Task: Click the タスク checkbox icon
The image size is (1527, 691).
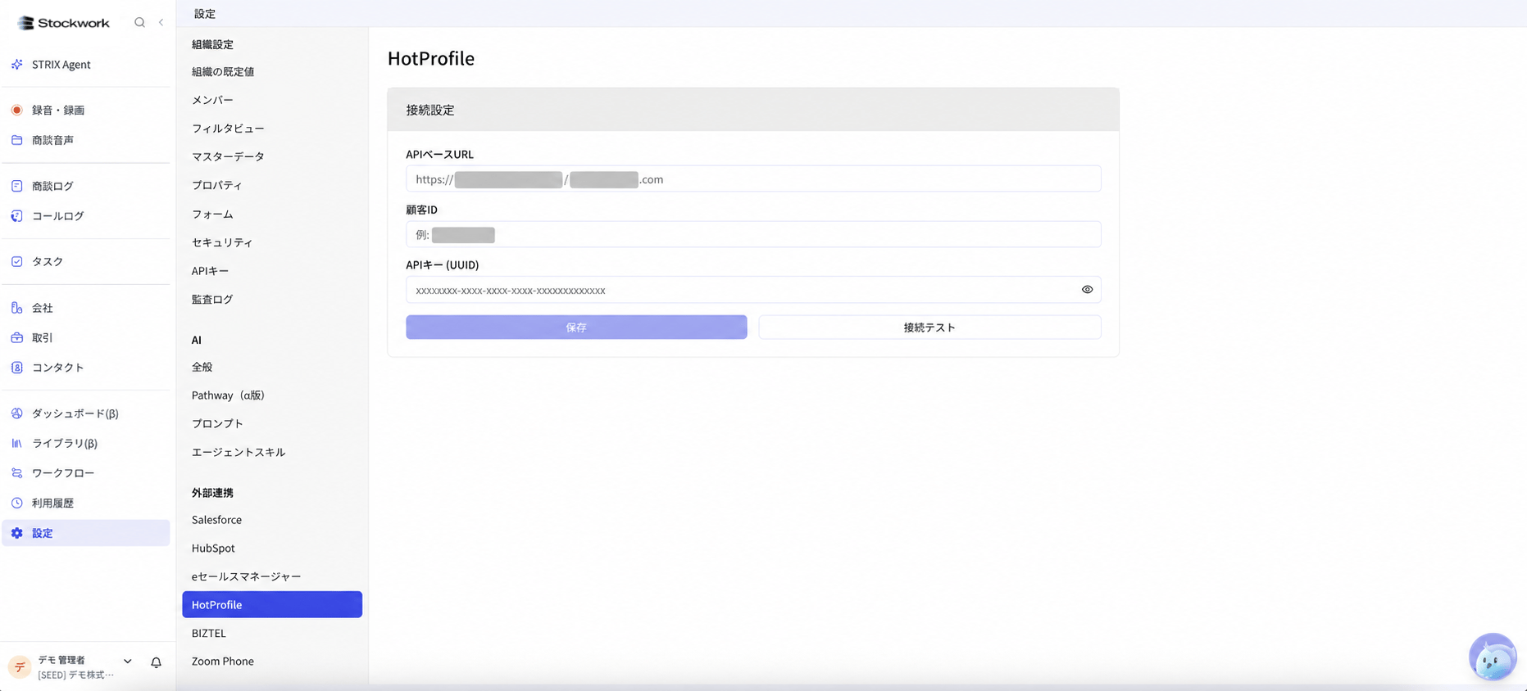Action: (x=16, y=262)
